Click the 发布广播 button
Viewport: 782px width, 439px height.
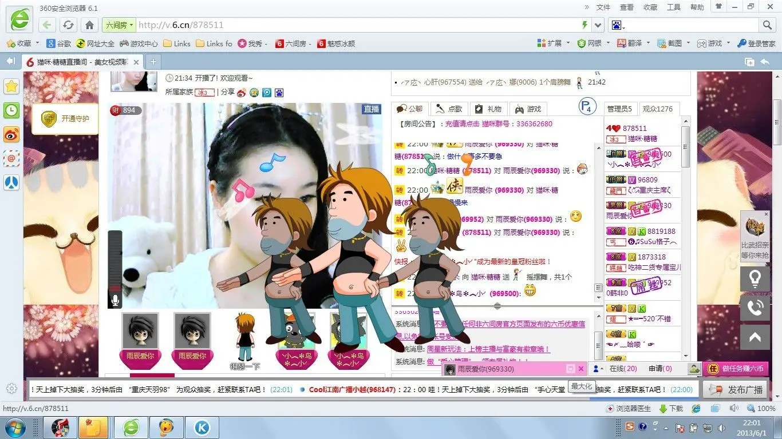[x=736, y=390]
